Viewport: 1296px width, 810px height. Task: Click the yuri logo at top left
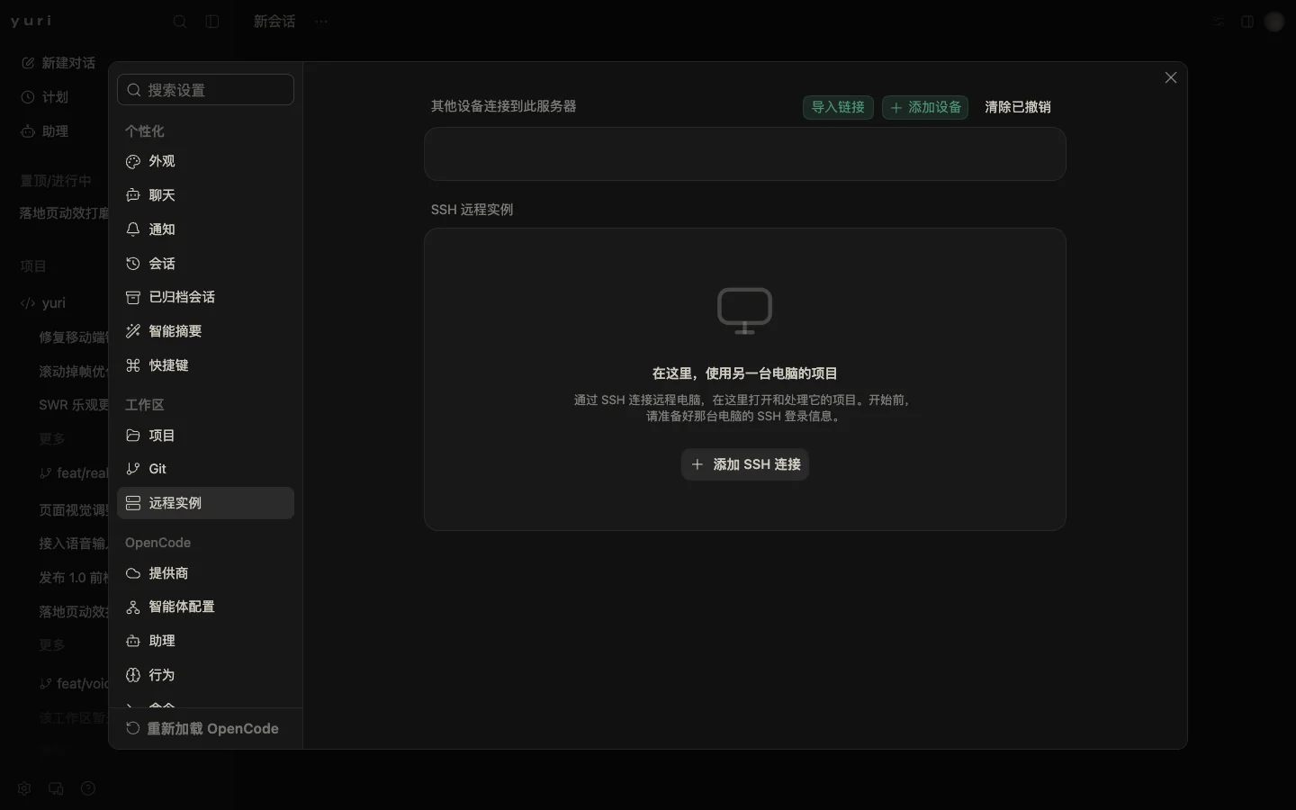(31, 22)
